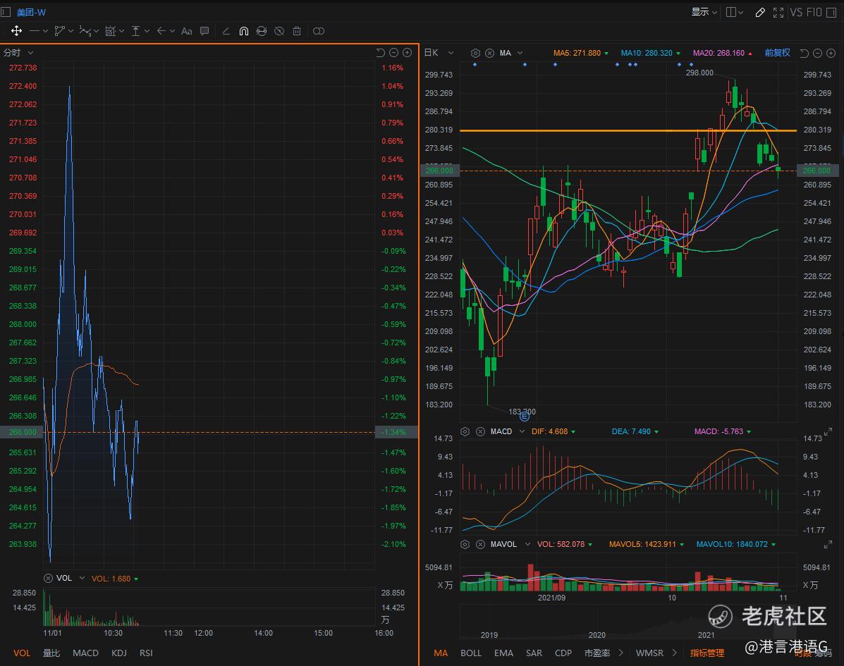The height and width of the screenshot is (666, 844).
Task: Toggle drawing mode with pencil icon
Action: [760, 13]
